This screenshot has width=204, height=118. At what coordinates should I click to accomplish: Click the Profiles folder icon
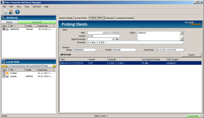pyautogui.click(x=8, y=73)
